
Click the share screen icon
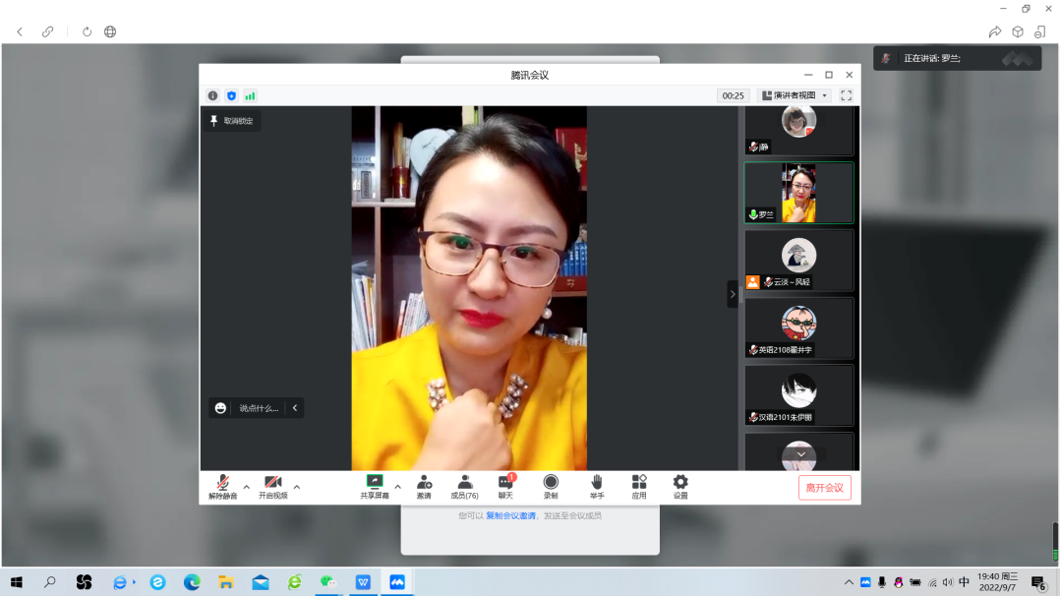coord(374,482)
